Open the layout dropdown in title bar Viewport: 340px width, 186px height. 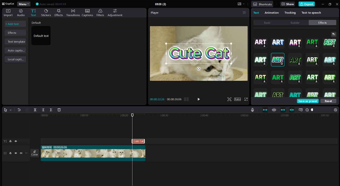[241, 4]
